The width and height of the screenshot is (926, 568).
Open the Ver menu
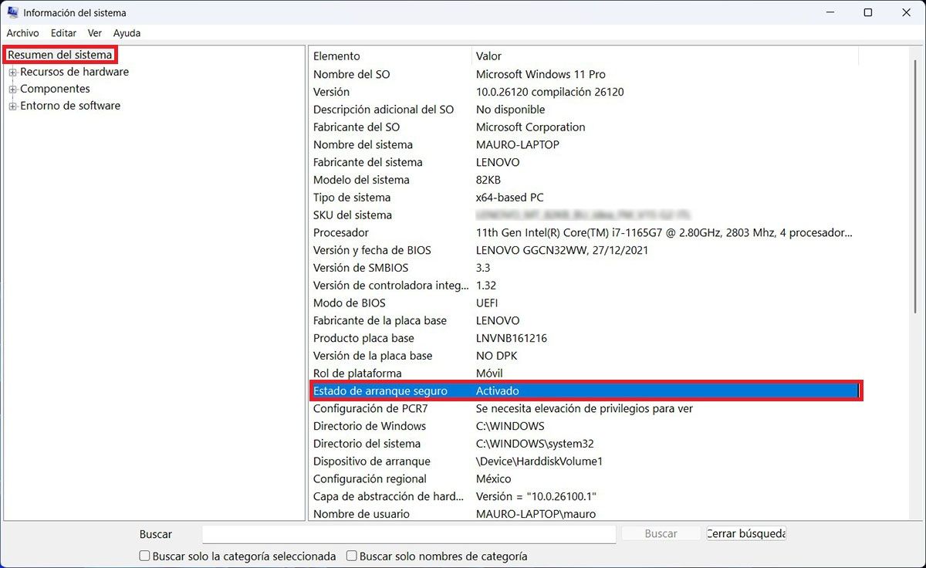pyautogui.click(x=95, y=33)
